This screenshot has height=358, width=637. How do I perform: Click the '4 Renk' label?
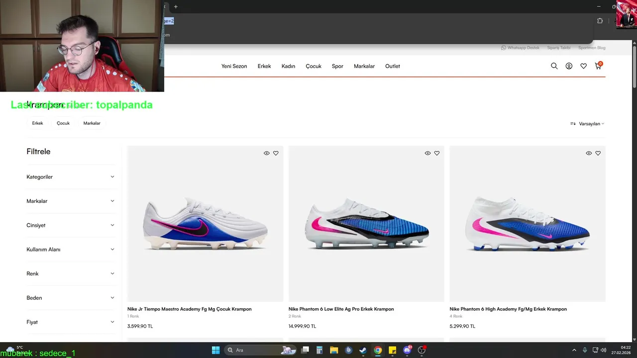point(456,316)
